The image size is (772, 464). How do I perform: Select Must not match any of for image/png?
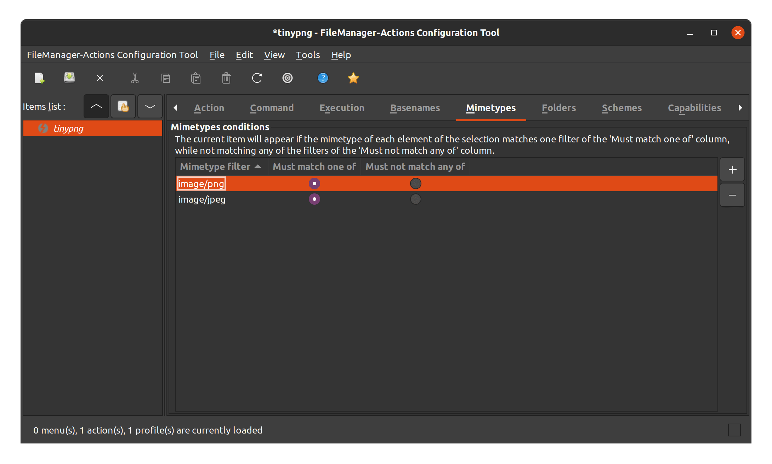pyautogui.click(x=415, y=183)
